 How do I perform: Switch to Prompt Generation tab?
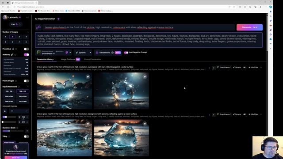92,59
